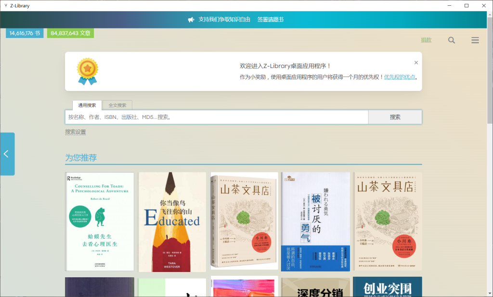Click the blue books count badge
The image size is (493, 297).
click(x=24, y=33)
